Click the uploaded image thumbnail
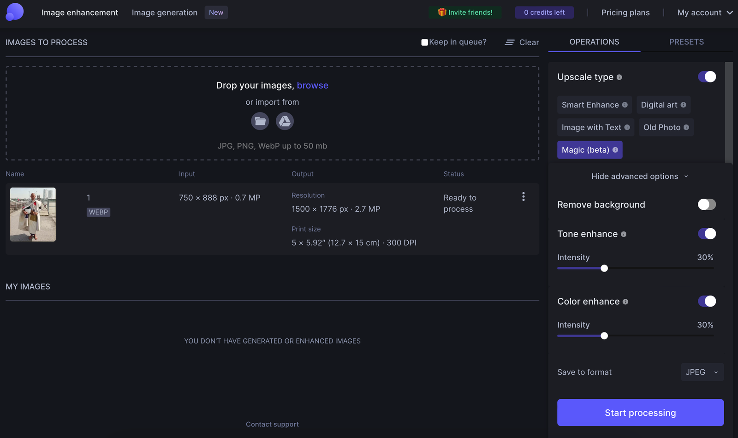 33,214
